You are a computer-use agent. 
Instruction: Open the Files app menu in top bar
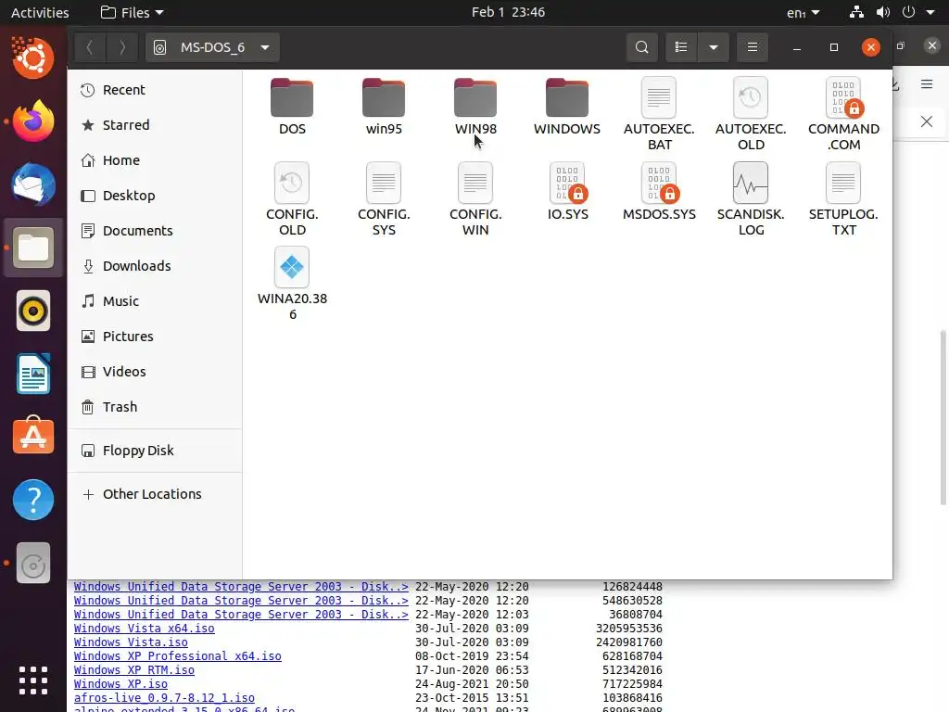pos(132,12)
